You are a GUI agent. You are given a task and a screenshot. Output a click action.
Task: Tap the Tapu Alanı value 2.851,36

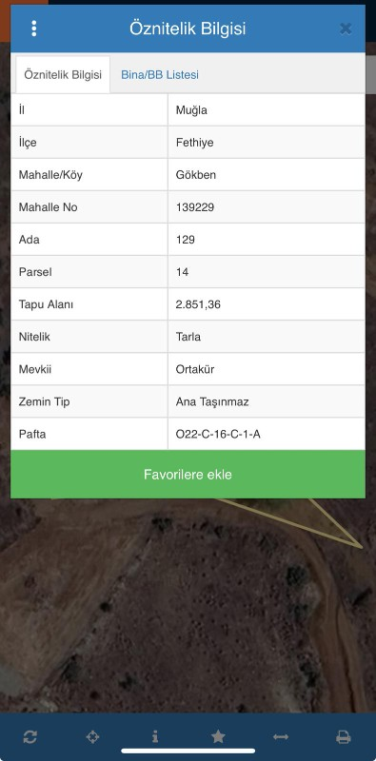click(x=198, y=304)
